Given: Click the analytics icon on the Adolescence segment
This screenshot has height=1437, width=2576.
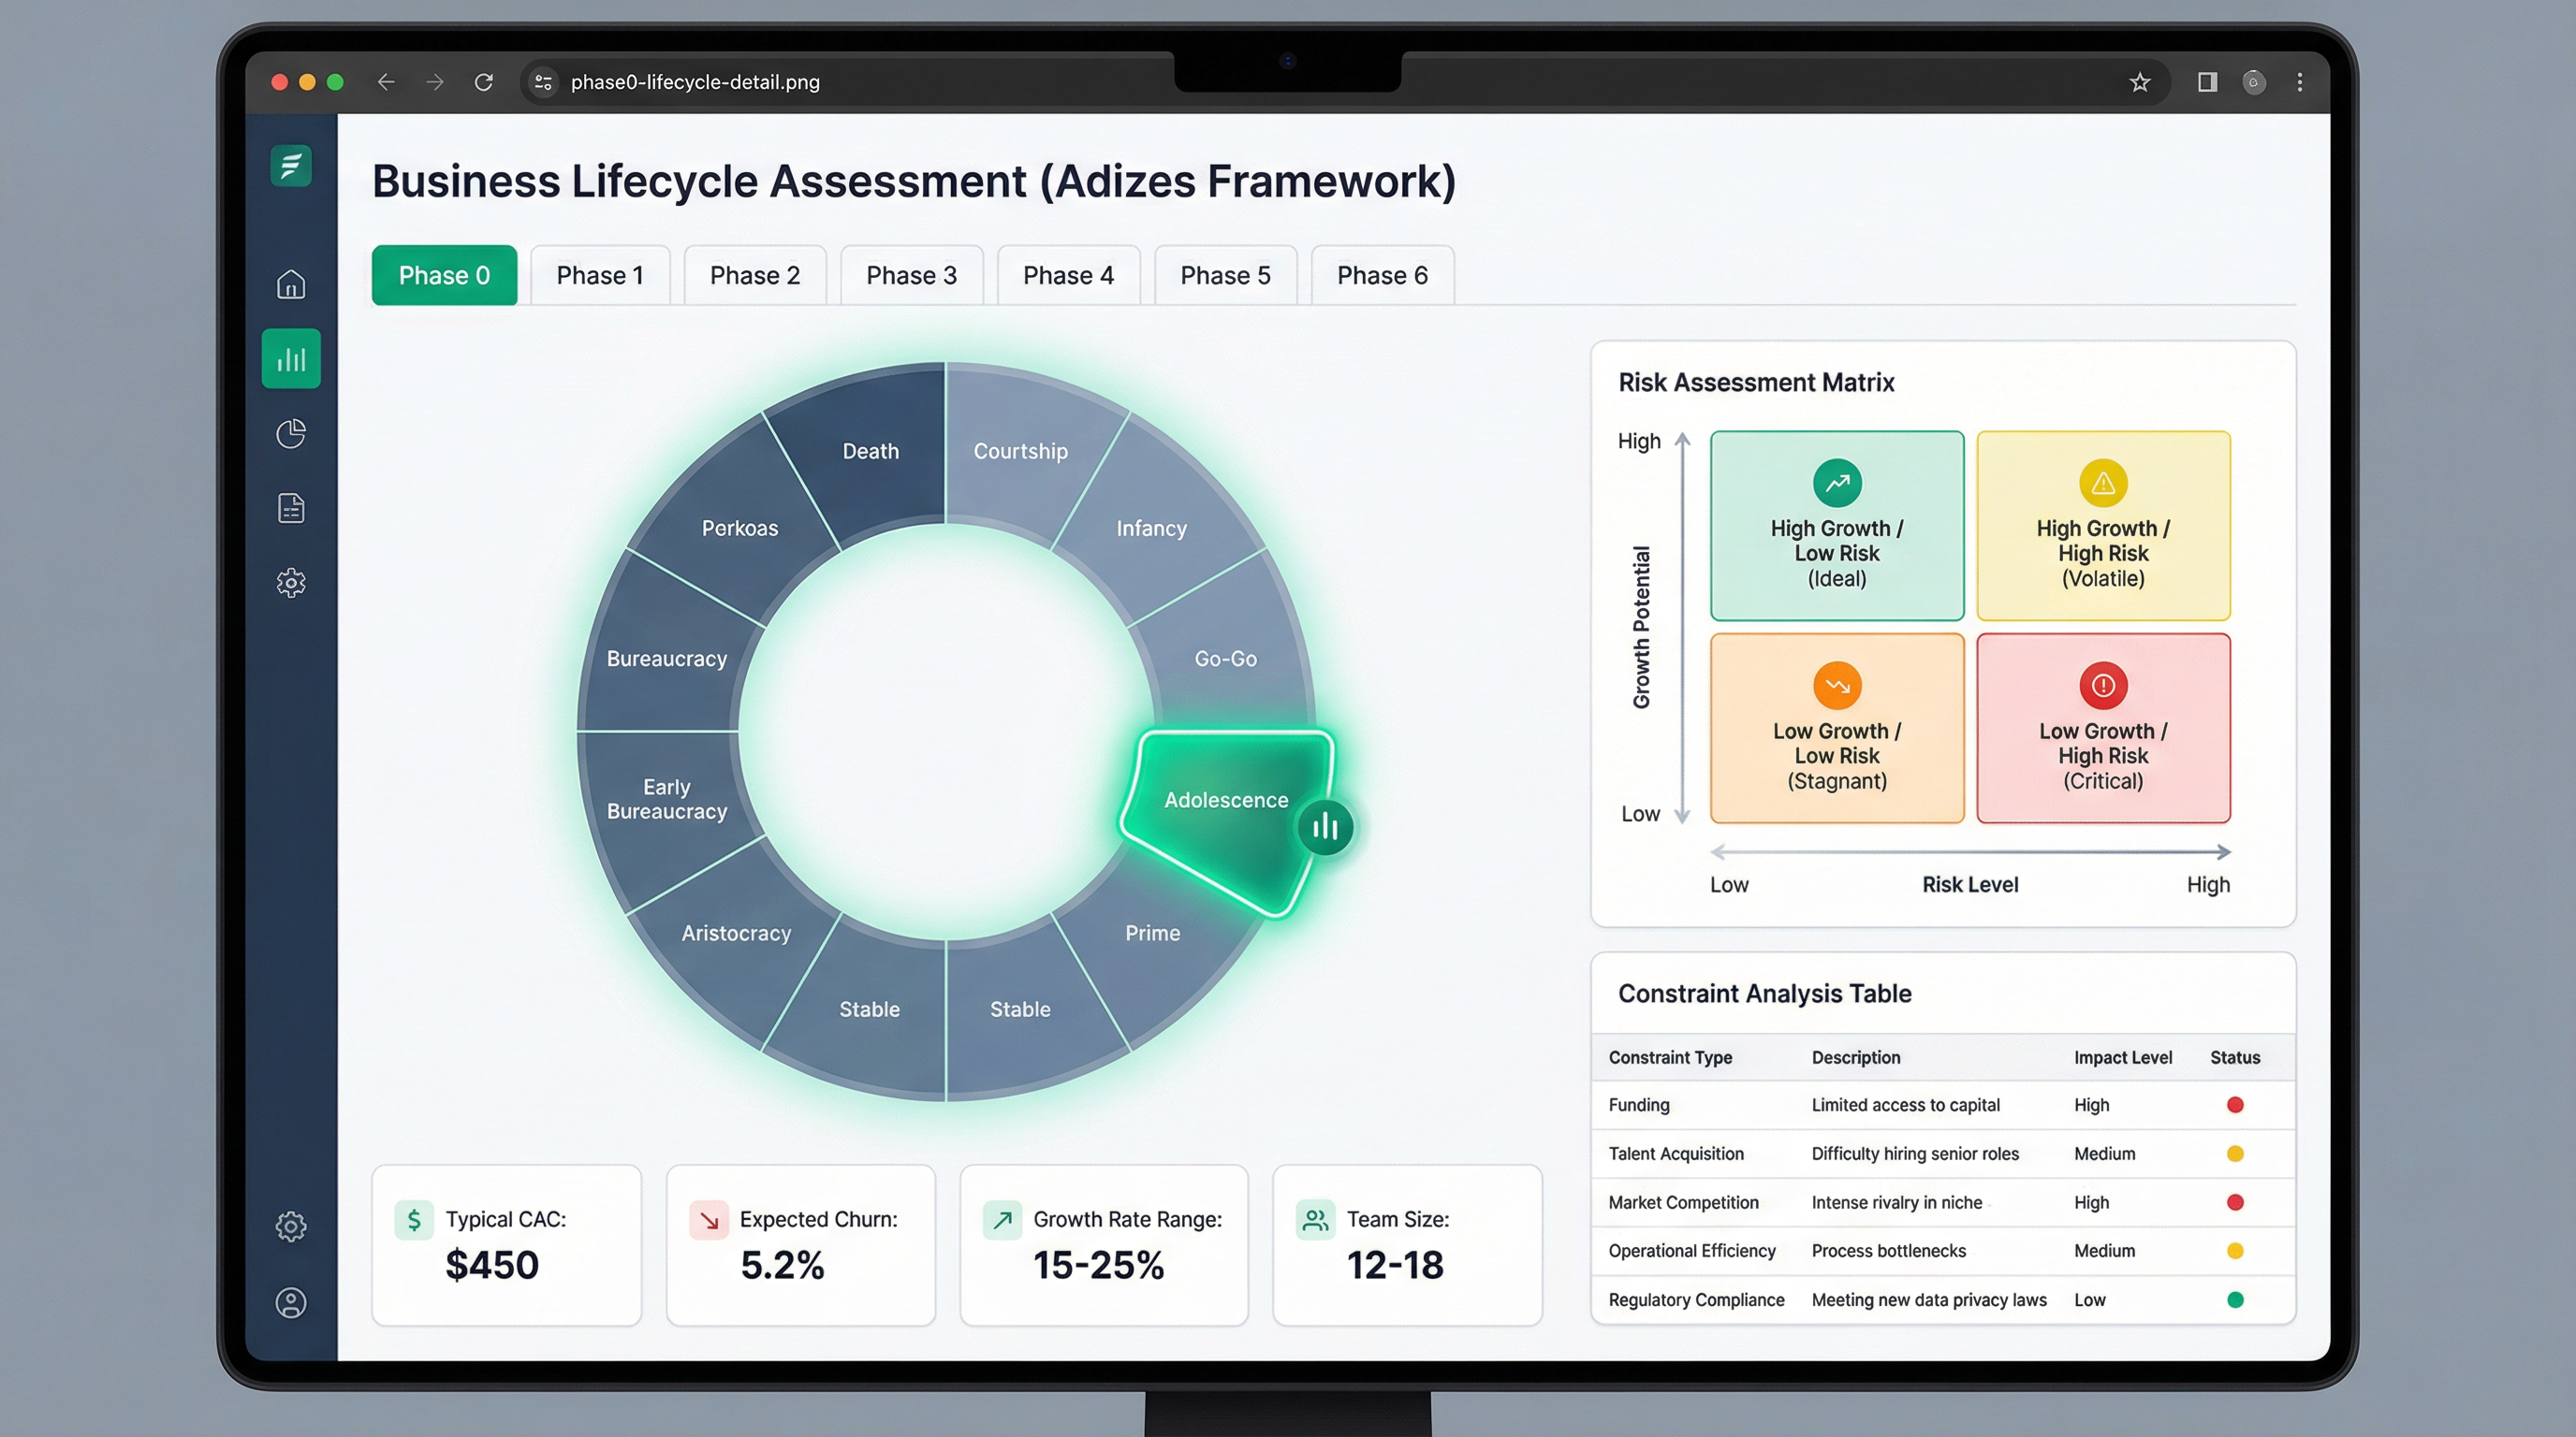Looking at the screenshot, I should click(1326, 827).
